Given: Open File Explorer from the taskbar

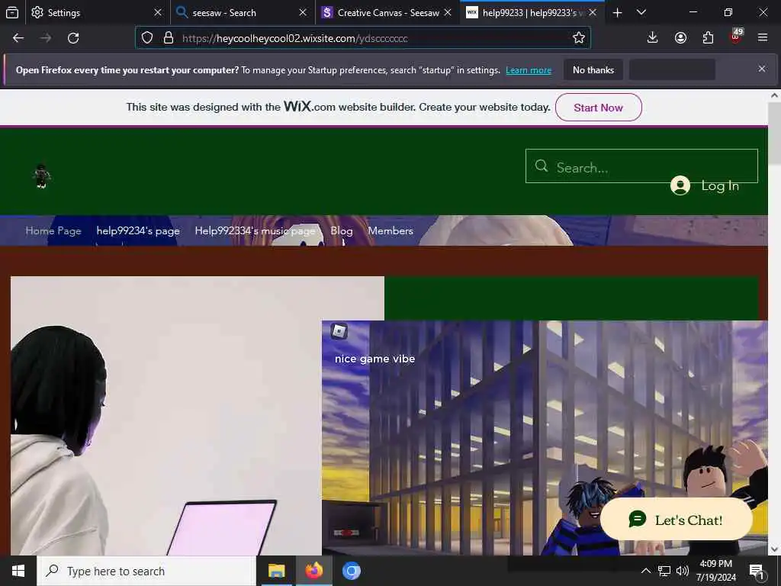Looking at the screenshot, I should tap(276, 571).
